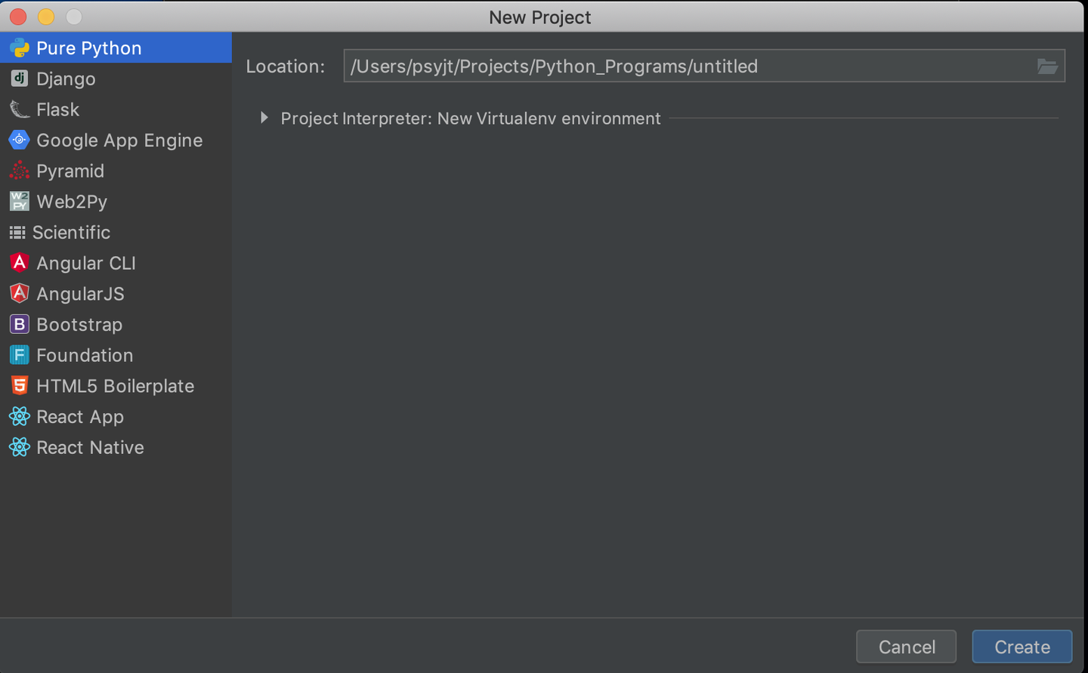Click the Create button
This screenshot has height=673, width=1088.
(x=1022, y=647)
